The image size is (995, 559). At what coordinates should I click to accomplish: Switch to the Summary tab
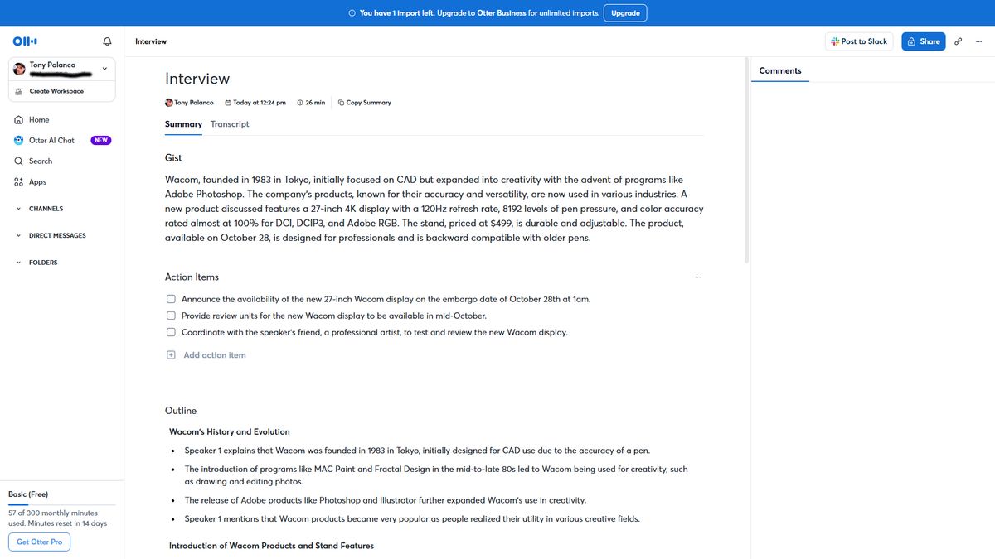[x=183, y=124]
